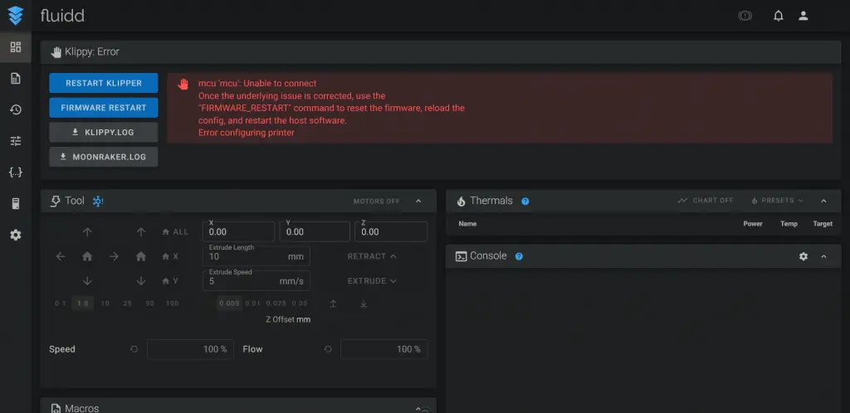Select 50 mm move distance
The width and height of the screenshot is (850, 413).
[149, 304]
